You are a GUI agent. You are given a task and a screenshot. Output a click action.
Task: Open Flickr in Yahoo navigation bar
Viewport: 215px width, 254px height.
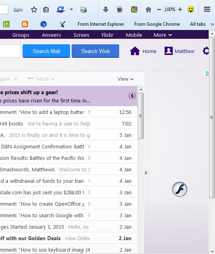pos(107,35)
